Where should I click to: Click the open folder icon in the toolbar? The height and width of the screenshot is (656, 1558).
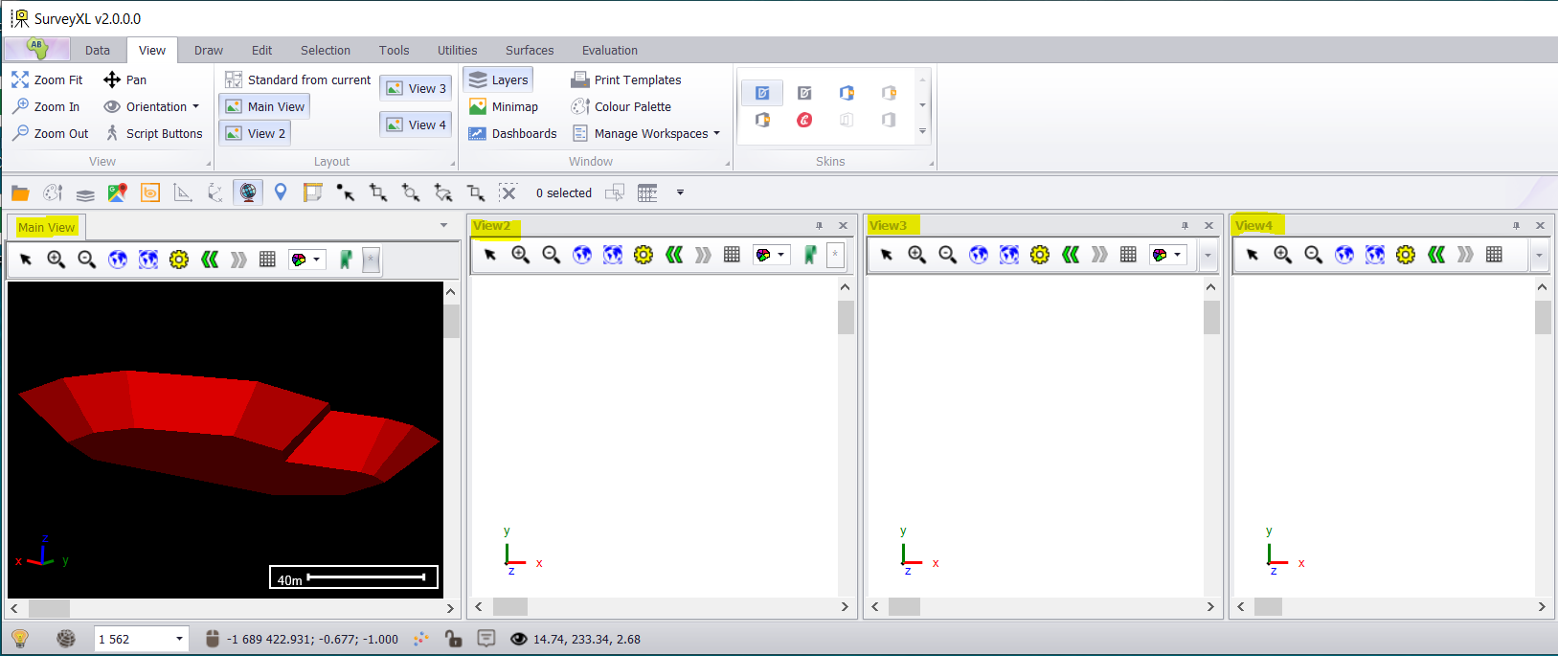[x=20, y=193]
